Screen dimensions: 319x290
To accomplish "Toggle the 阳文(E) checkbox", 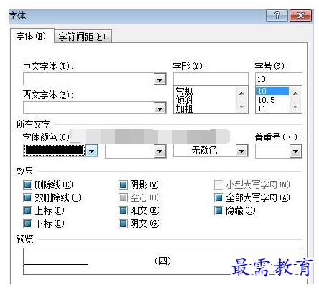I will pyautogui.click(x=123, y=210).
